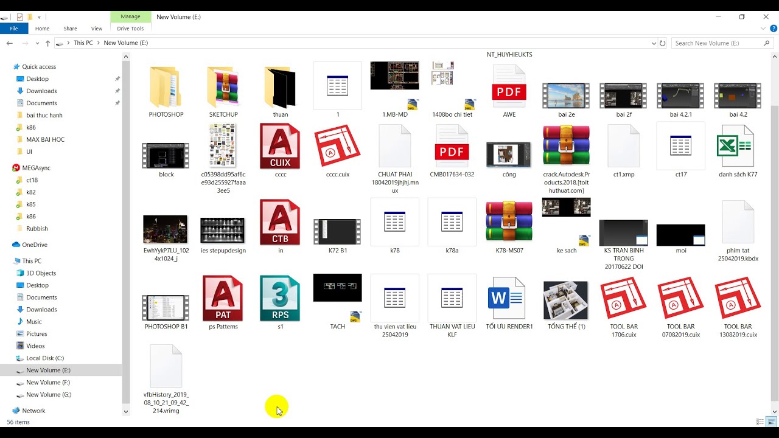The height and width of the screenshot is (438, 779).
Task: Select the TOOL BAR 07082019.cuix file
Action: tap(681, 298)
